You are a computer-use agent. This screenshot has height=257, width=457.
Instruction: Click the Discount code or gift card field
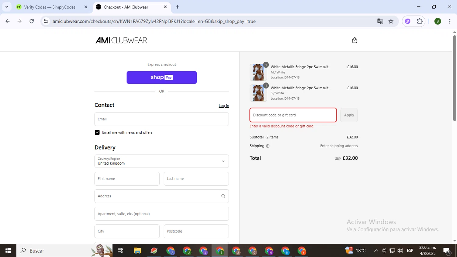[293, 115]
